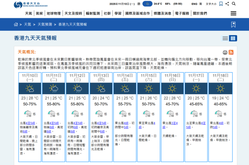Screen dimensions: 249x165
Task: Click the 11月11日 rain weather icon
Action: coord(54,89)
